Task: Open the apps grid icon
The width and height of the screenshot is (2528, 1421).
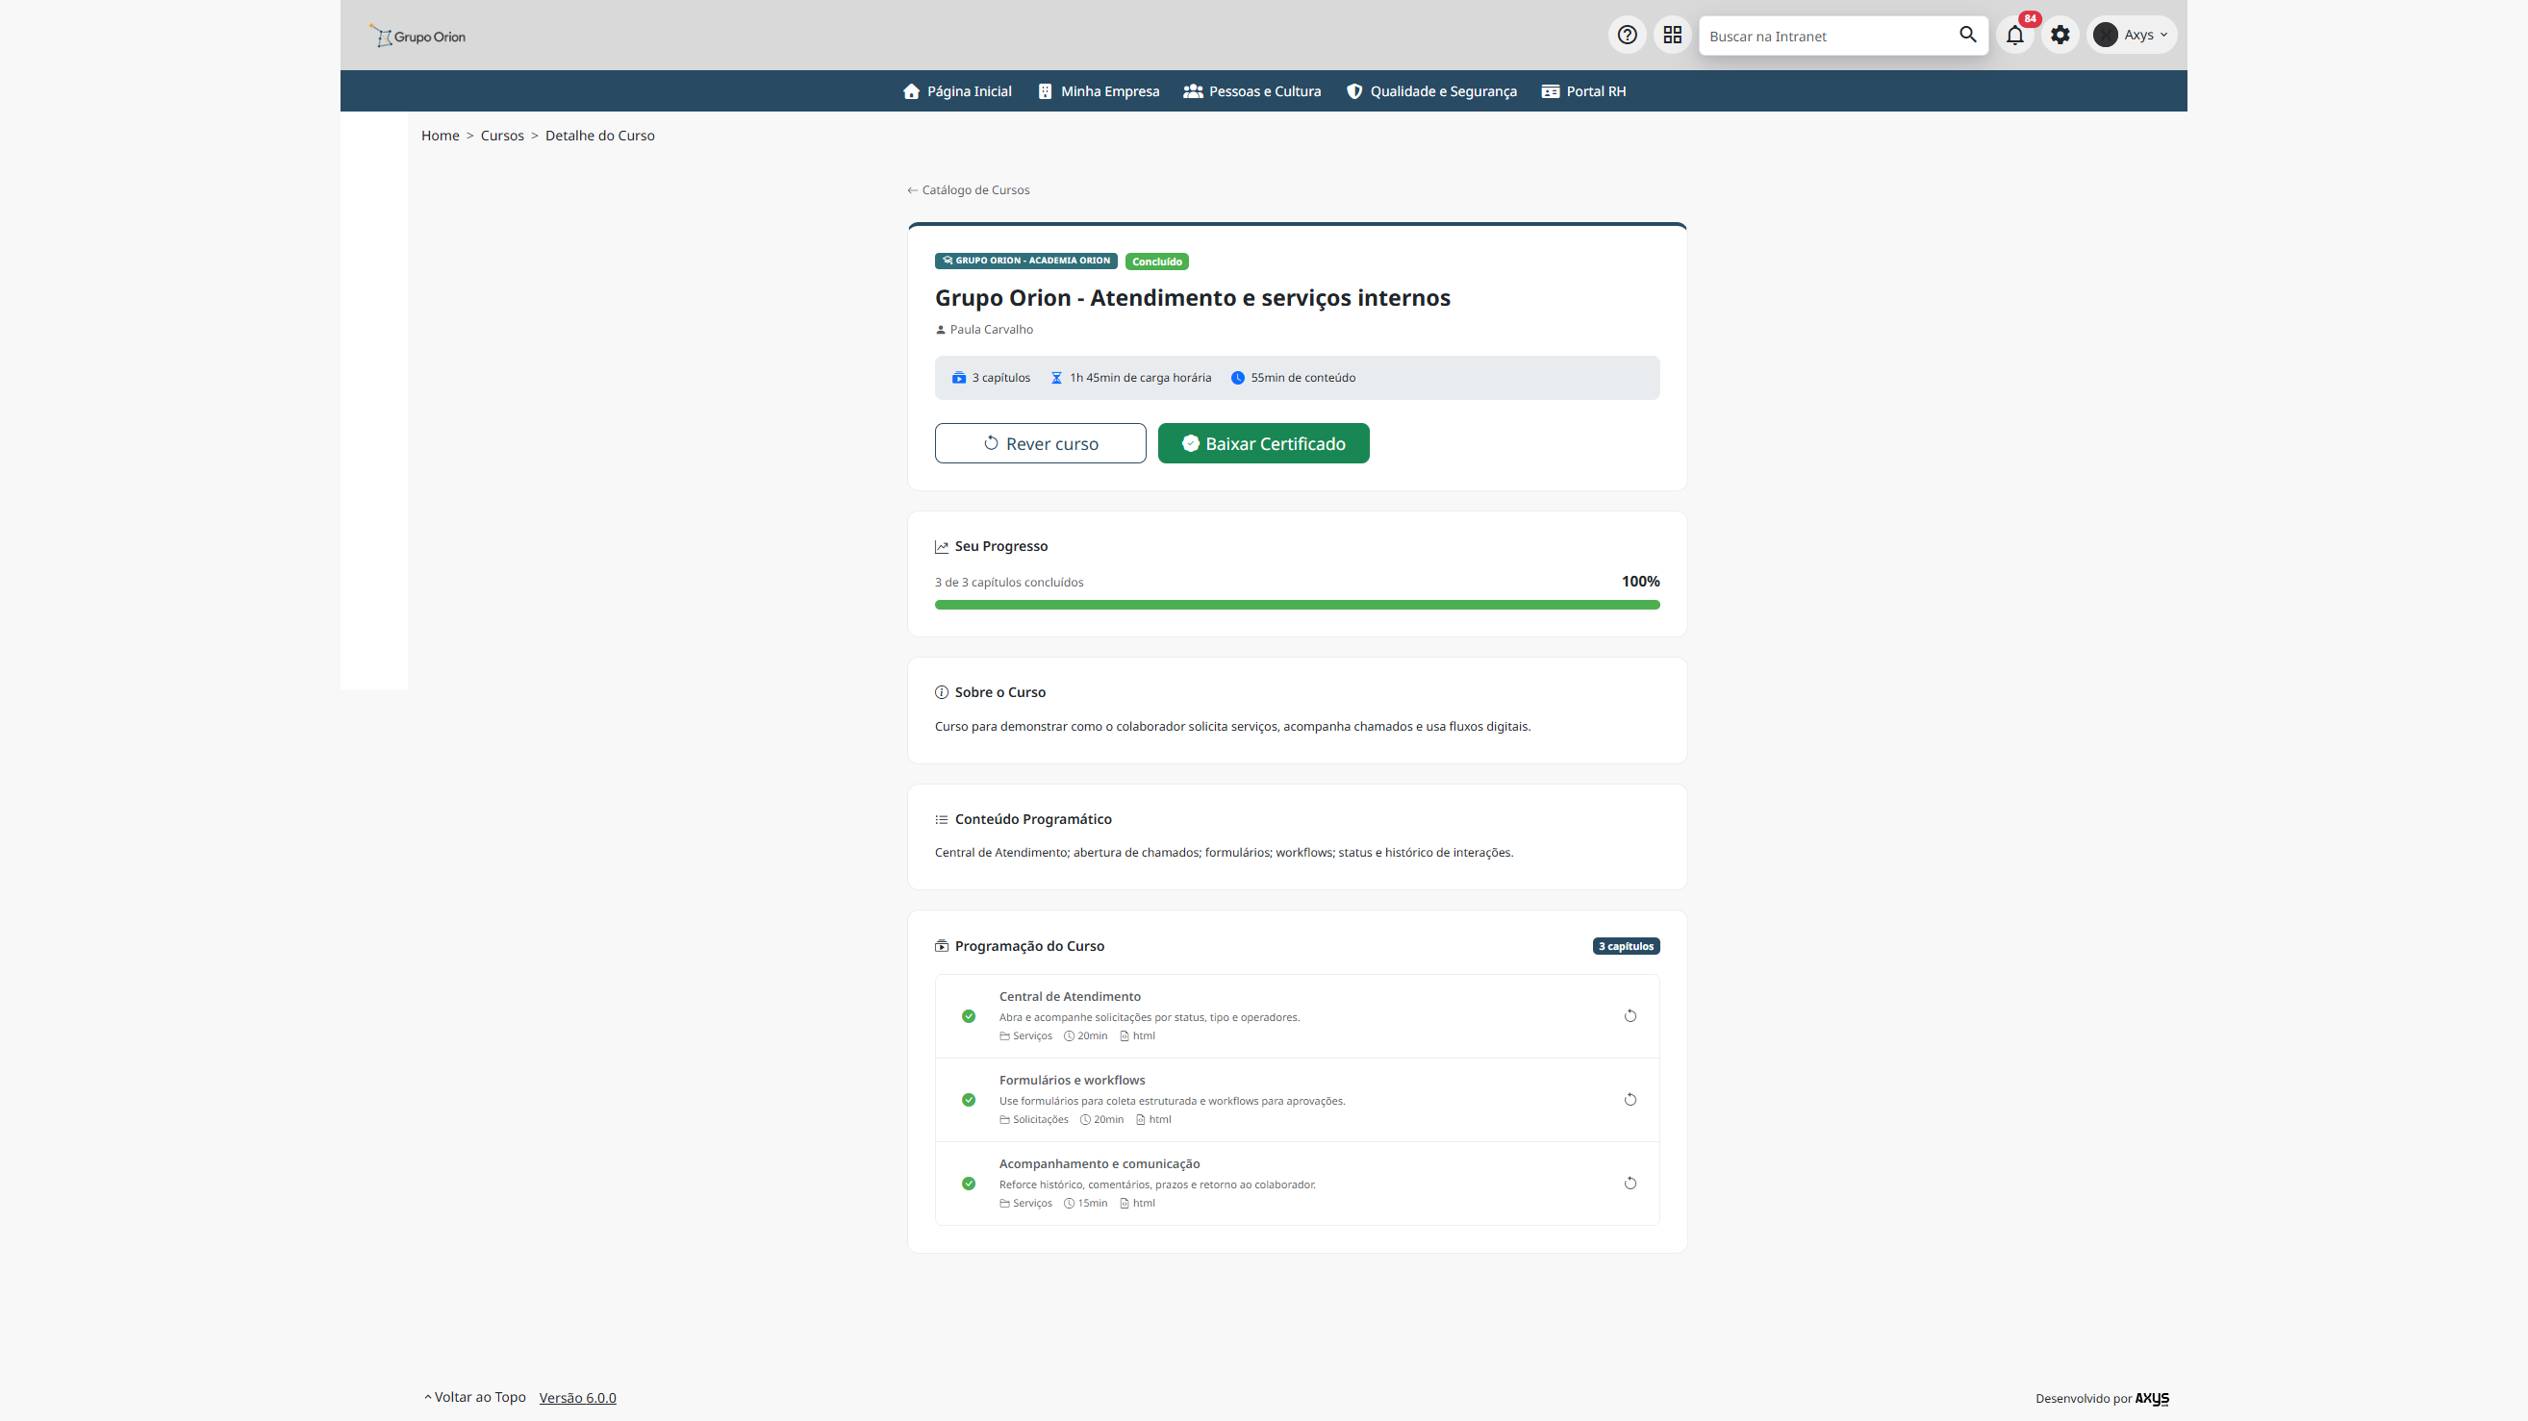Action: click(1672, 36)
